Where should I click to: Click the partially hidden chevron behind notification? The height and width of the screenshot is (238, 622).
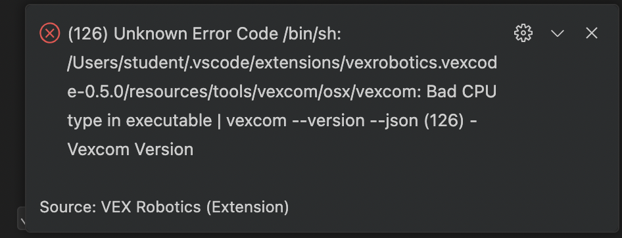point(22,218)
